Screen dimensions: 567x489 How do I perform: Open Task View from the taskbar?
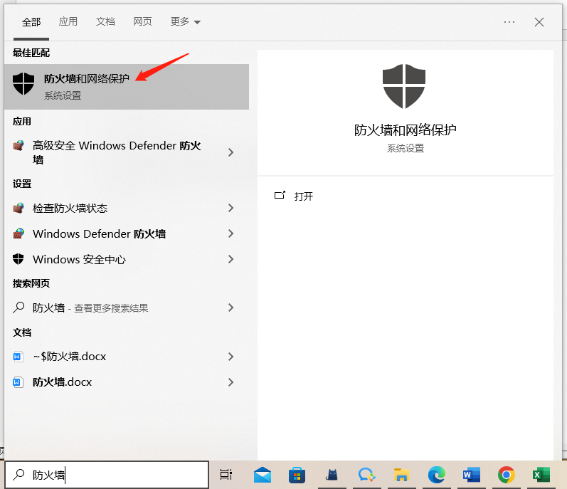pos(226,475)
